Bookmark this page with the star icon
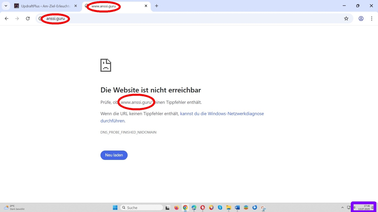Screen dimensions: 378x212 pyautogui.click(x=346, y=19)
